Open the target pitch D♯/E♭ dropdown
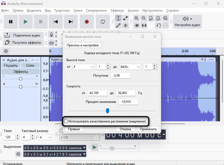The width and height of the screenshot is (224, 165). click(x=130, y=67)
